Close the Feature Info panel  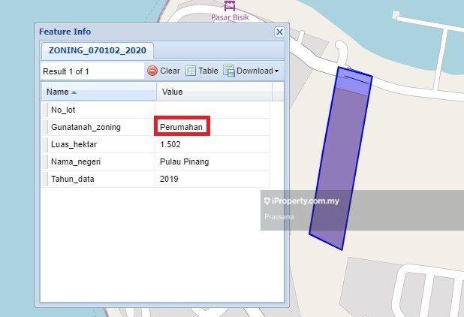click(279, 32)
